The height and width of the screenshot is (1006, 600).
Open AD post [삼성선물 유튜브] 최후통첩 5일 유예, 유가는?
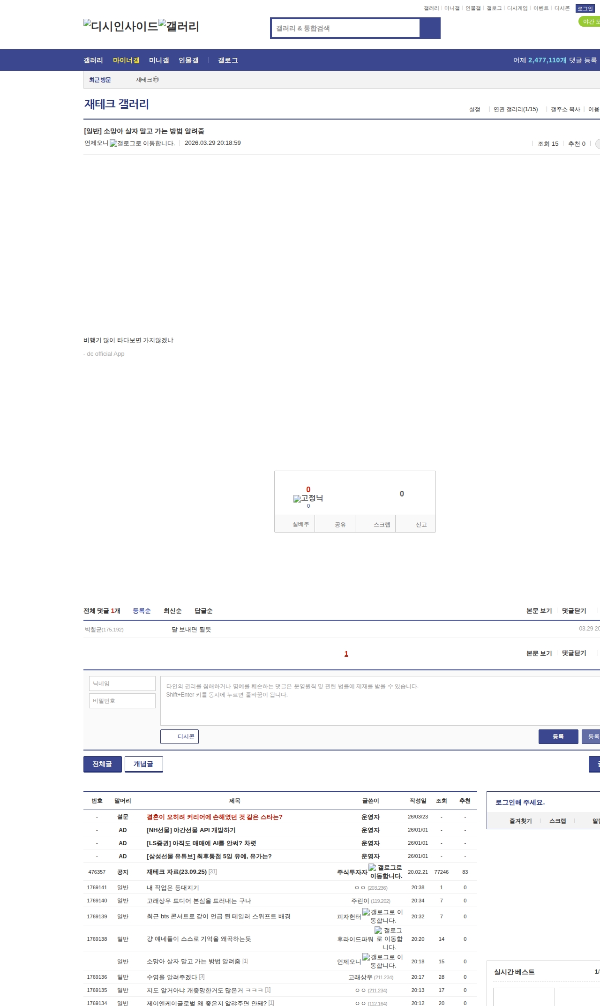(209, 856)
